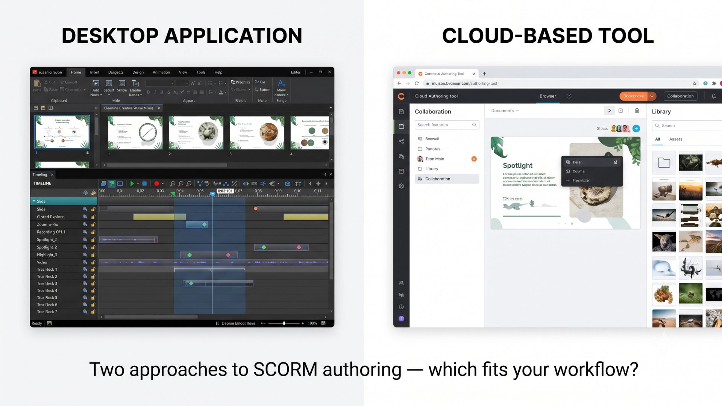Toggle the lock on the Trea Fleck 1 track
This screenshot has width=722, height=406.
coord(93,270)
